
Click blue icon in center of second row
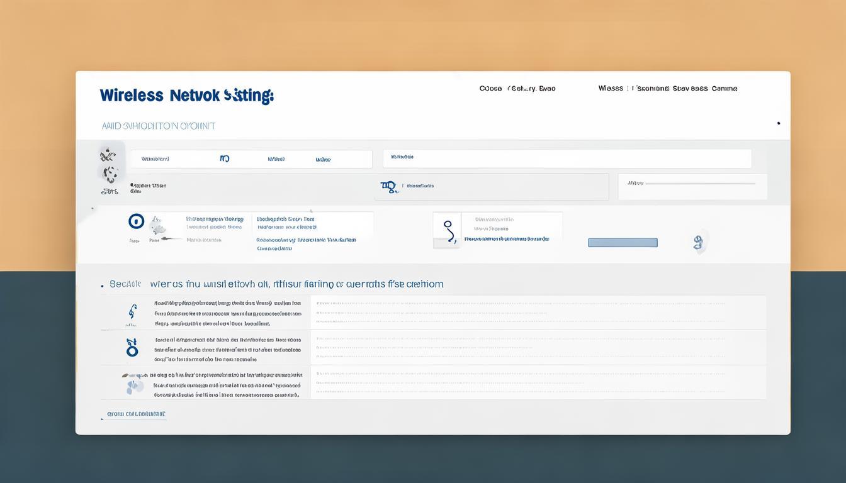click(x=390, y=186)
